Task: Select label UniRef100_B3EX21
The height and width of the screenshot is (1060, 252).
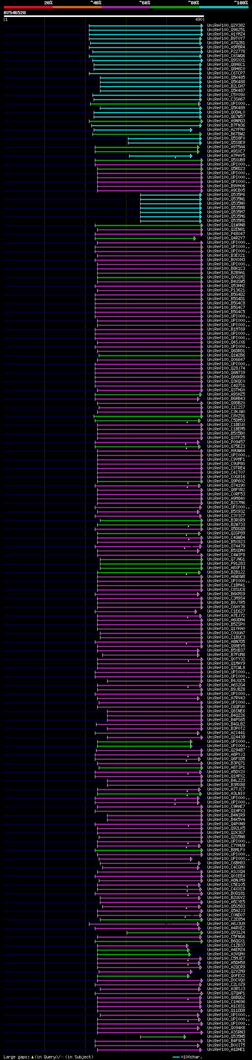Action: click(x=226, y=256)
